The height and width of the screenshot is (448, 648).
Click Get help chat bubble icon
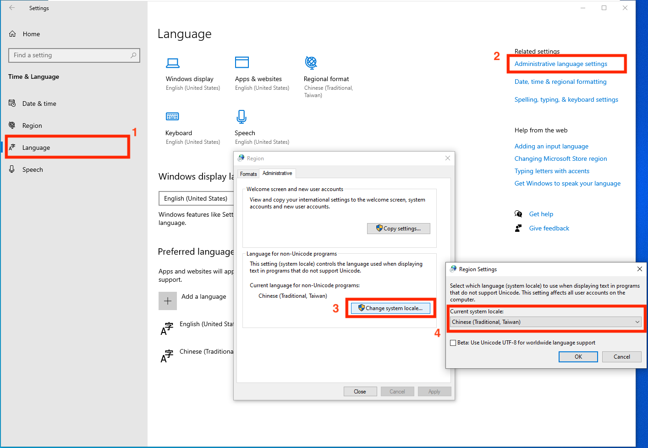tap(518, 214)
